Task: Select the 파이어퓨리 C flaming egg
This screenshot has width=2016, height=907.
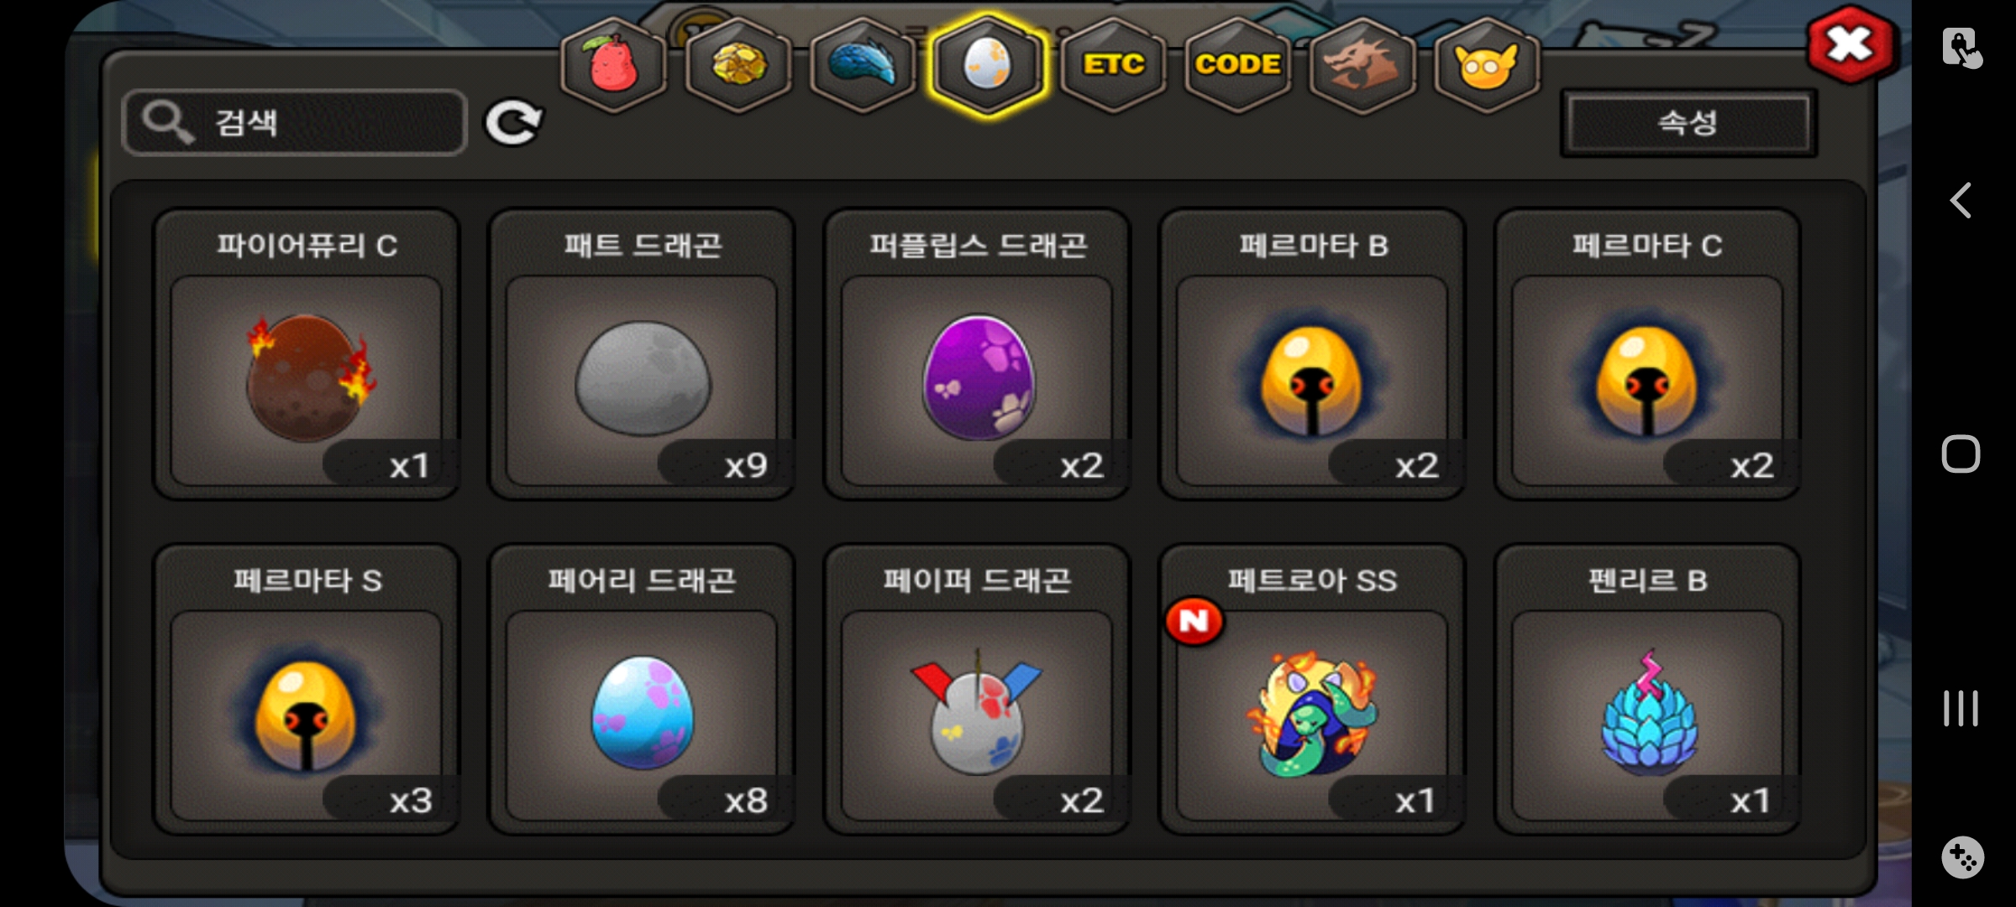Action: 307,354
